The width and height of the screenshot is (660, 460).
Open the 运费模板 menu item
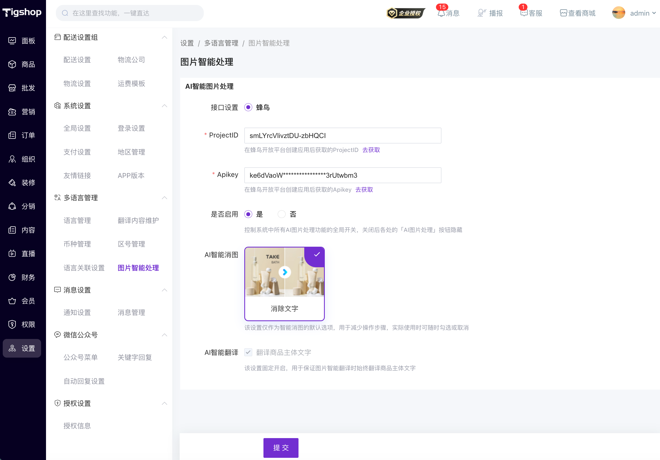click(x=131, y=84)
